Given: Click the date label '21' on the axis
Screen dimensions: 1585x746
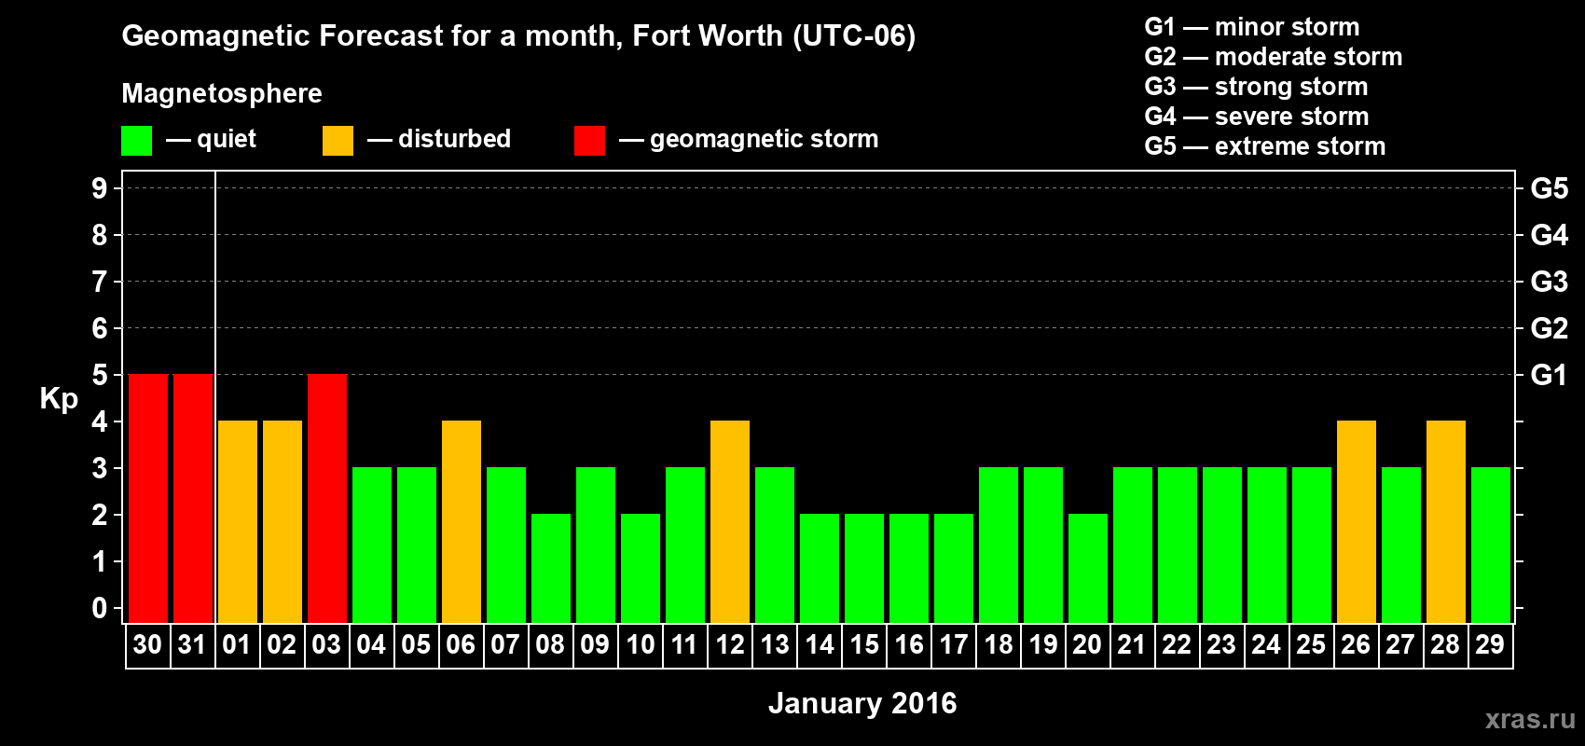Looking at the screenshot, I should 1132,645.
